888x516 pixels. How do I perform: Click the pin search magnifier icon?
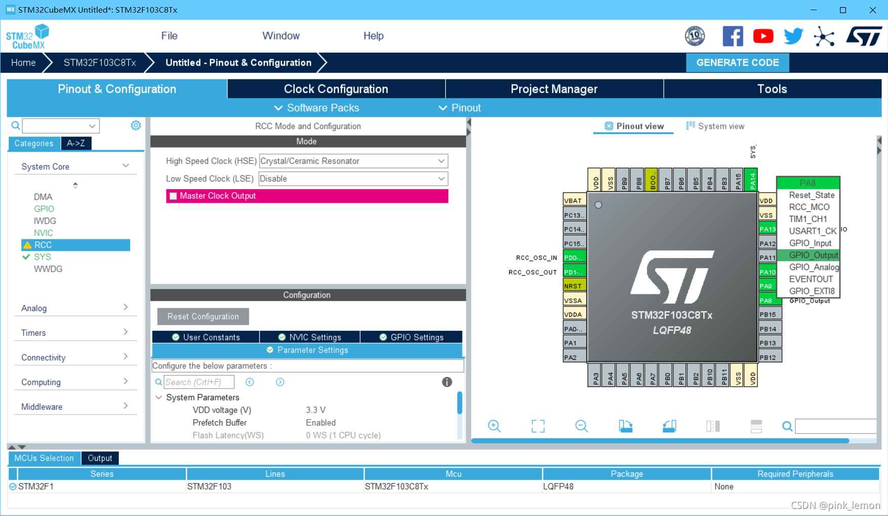tap(787, 426)
